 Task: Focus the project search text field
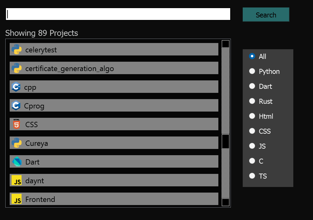point(118,14)
